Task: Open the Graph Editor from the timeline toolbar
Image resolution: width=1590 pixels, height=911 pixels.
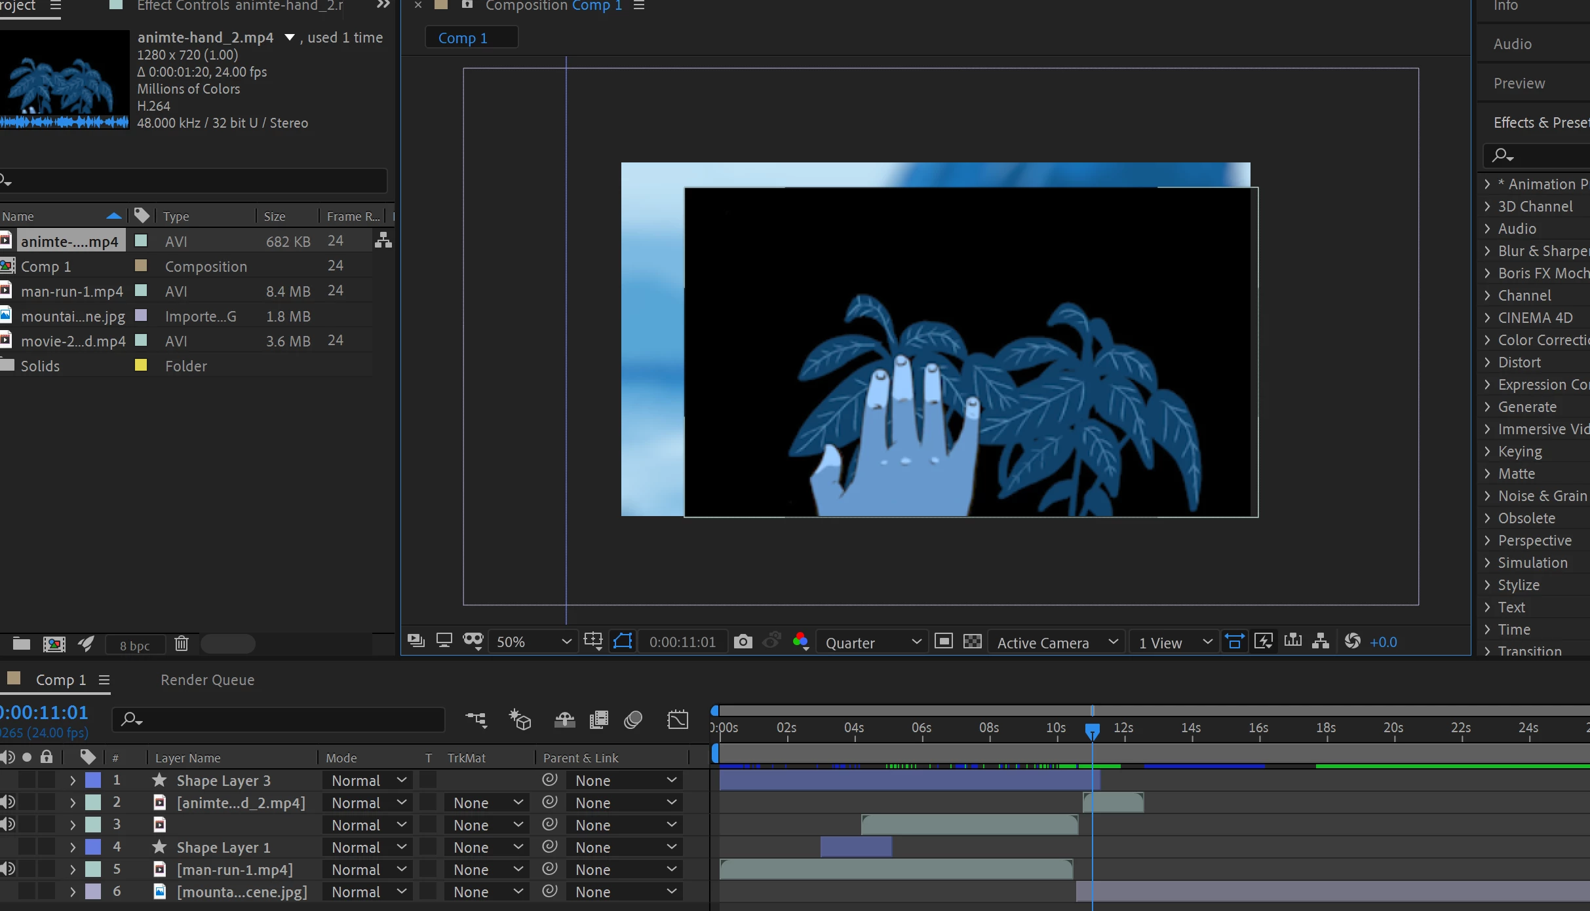Action: (678, 720)
